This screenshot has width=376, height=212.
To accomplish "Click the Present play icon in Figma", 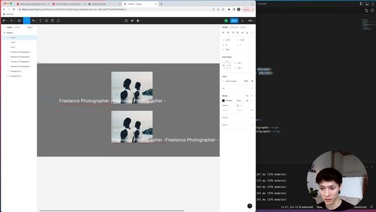I will [x=243, y=21].
